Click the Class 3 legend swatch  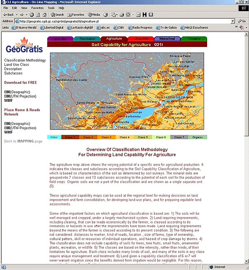[x=106, y=137]
